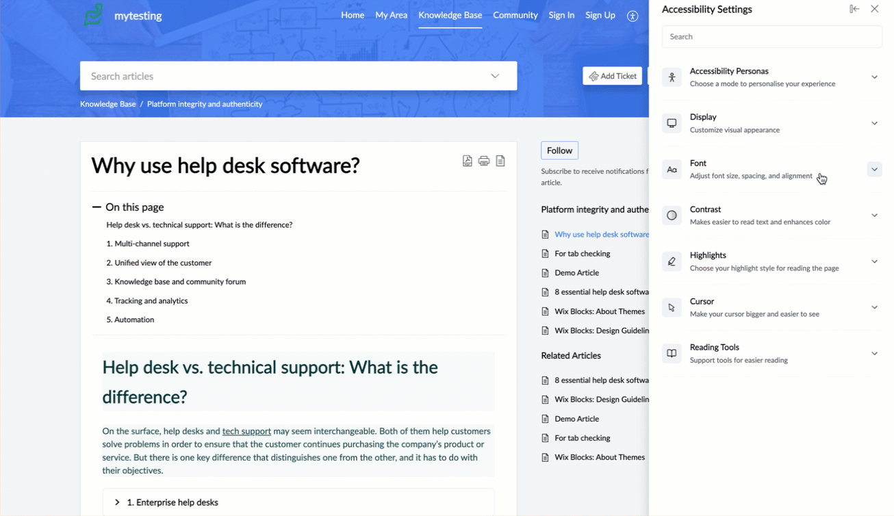Open the Search articles dropdown arrow

[x=495, y=76]
